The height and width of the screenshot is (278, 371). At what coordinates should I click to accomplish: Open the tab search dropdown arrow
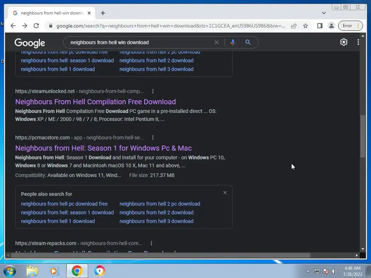(324, 13)
